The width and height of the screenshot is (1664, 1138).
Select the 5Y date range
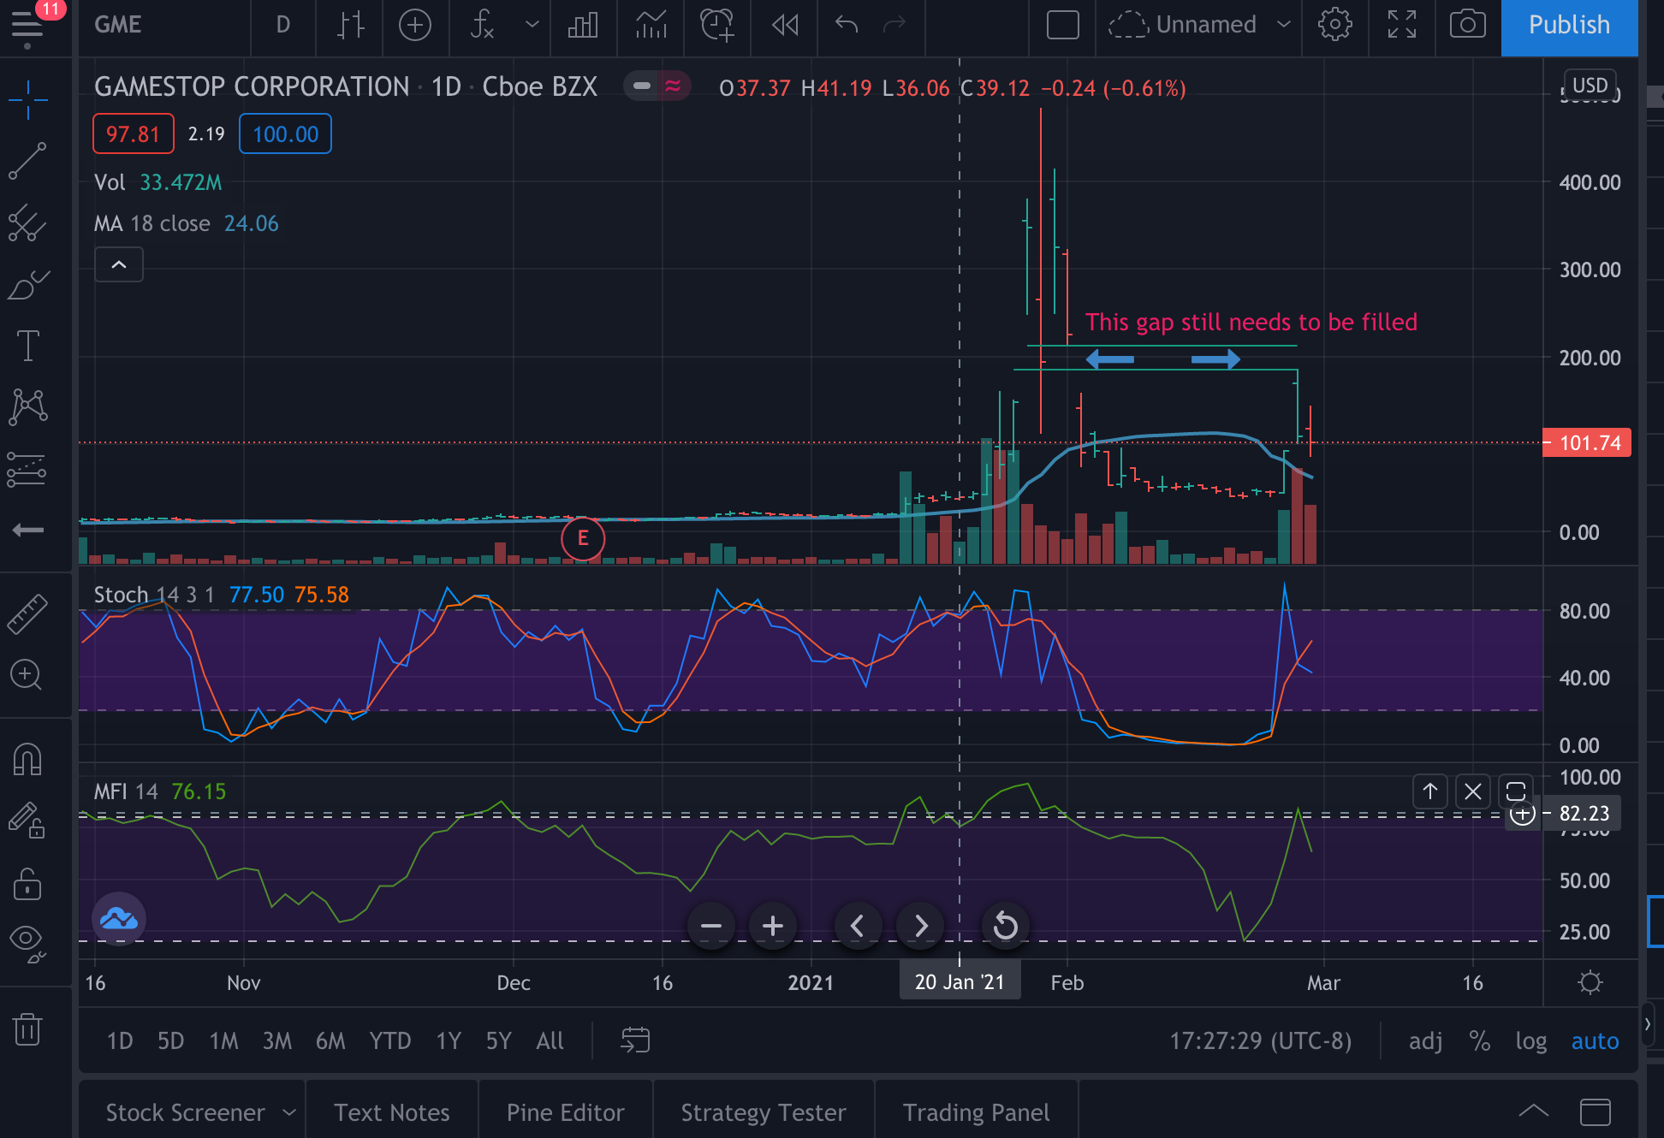[x=498, y=1041]
